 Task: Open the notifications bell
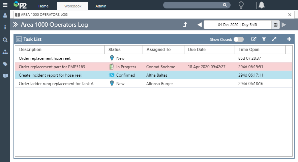pos(262,5)
